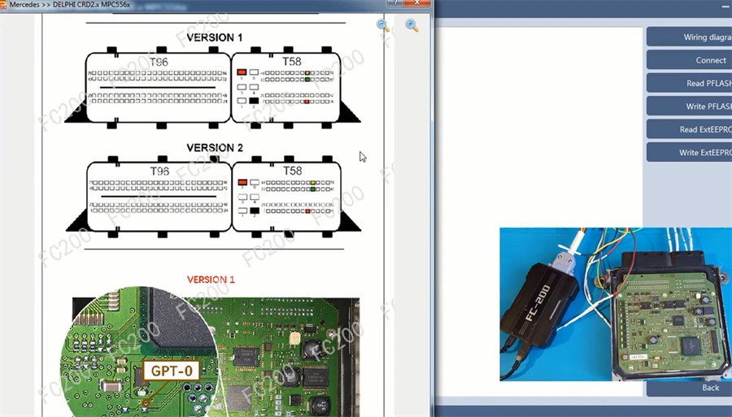Click the application icon in title bar
732x417 pixels.
[x=2, y=5]
